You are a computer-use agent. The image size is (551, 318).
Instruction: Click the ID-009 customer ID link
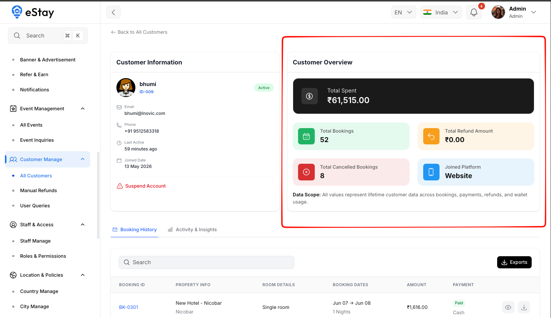point(146,92)
